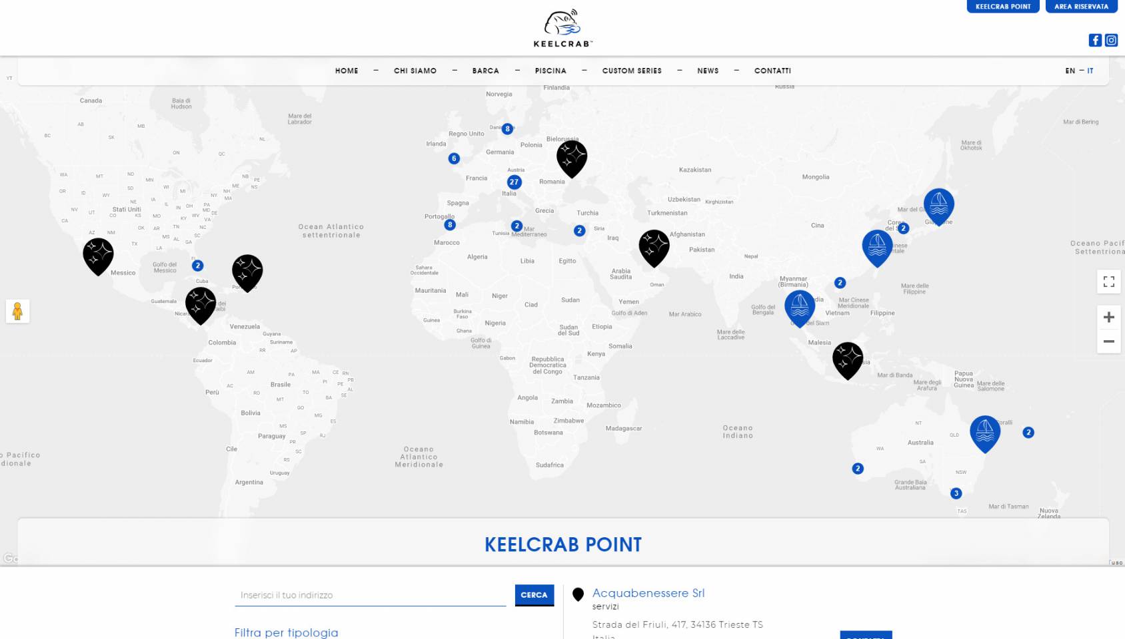1125x639 pixels.
Task: Focus the 'Inserisci il tuo indirizzo' field
Action: tap(370, 595)
